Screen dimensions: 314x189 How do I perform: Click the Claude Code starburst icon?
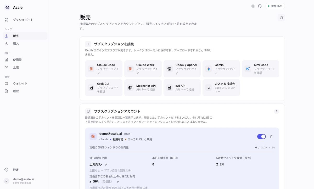point(91,69)
